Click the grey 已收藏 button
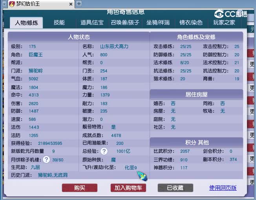256x200 pixels. [x=176, y=188]
